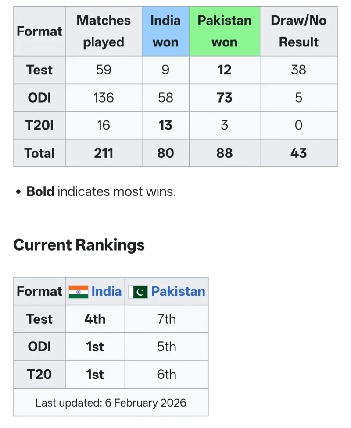Select the Matches played column header
351x428 pixels.
(x=104, y=31)
